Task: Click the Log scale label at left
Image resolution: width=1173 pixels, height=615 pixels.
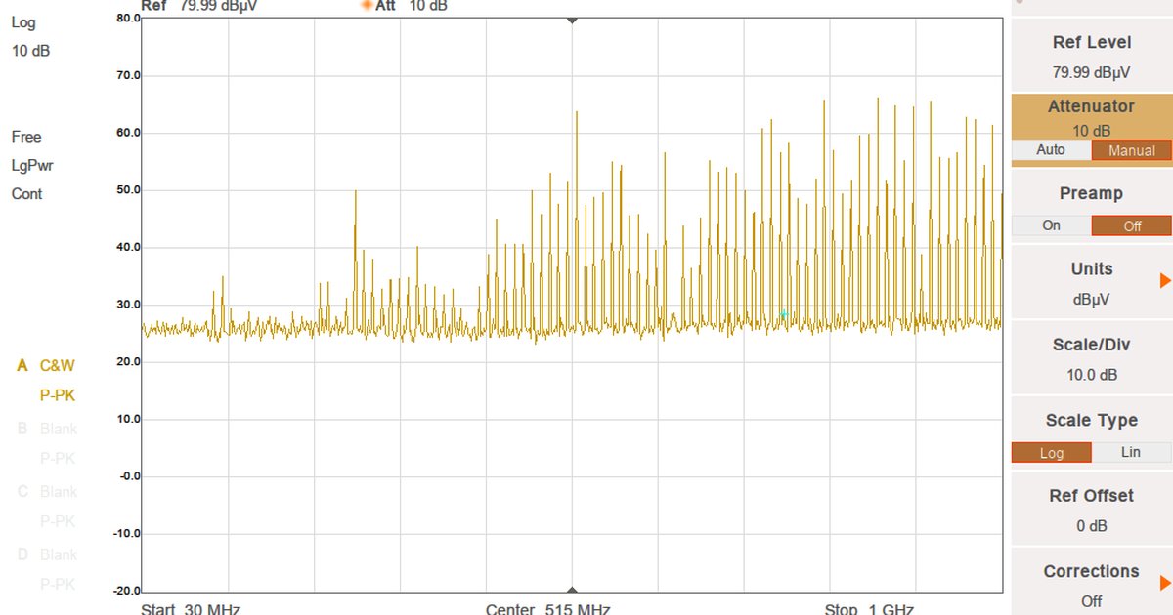Action: click(23, 22)
